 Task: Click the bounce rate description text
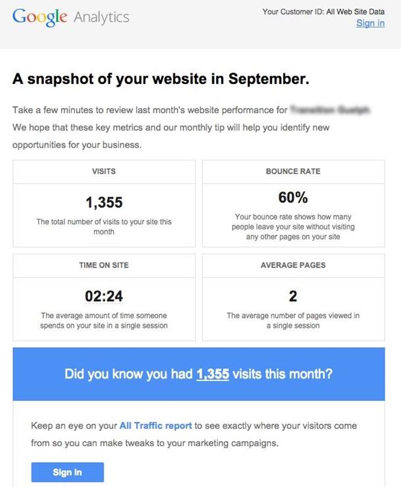pyautogui.click(x=293, y=227)
